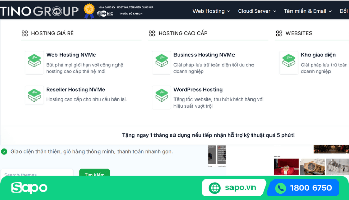Click the green checkmark icon
Screen dimensions: 349x200
4,152
